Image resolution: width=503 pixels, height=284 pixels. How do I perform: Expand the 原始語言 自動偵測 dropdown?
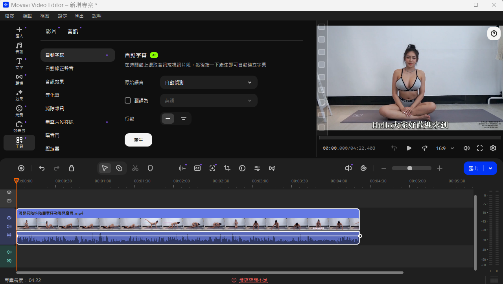(x=209, y=82)
